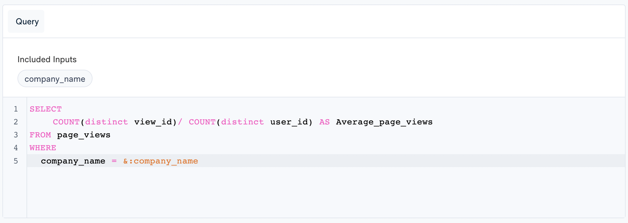Switch to the Query tab

pyautogui.click(x=26, y=21)
